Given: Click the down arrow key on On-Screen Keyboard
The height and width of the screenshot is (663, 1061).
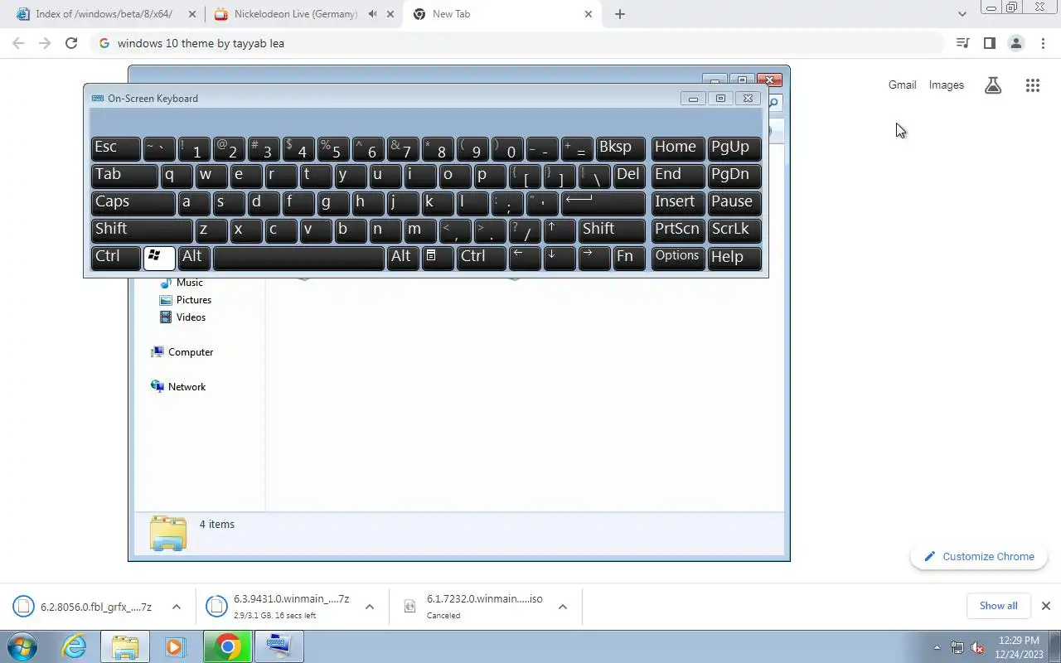Looking at the screenshot, I should pyautogui.click(x=560, y=258).
